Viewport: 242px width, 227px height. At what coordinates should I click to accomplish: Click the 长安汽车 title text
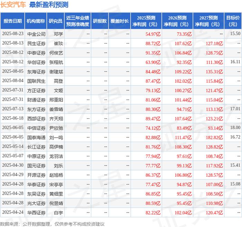tap(13, 4)
